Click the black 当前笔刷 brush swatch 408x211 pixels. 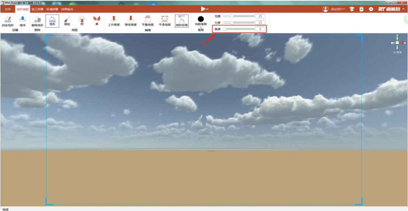201,19
